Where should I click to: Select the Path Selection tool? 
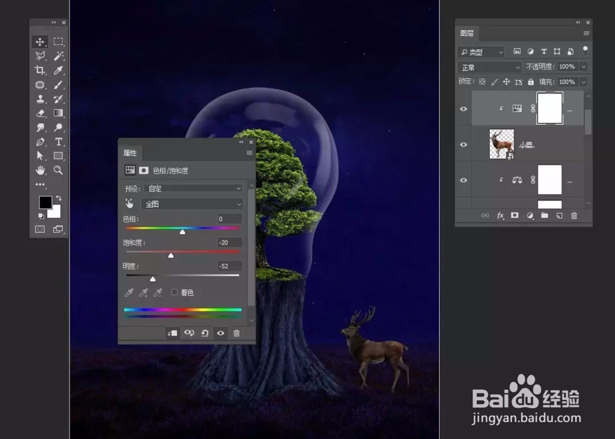coord(40,156)
